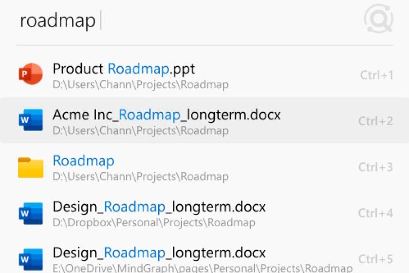Click the yellow Roadmap folder icon
The width and height of the screenshot is (409, 273).
[31, 167]
